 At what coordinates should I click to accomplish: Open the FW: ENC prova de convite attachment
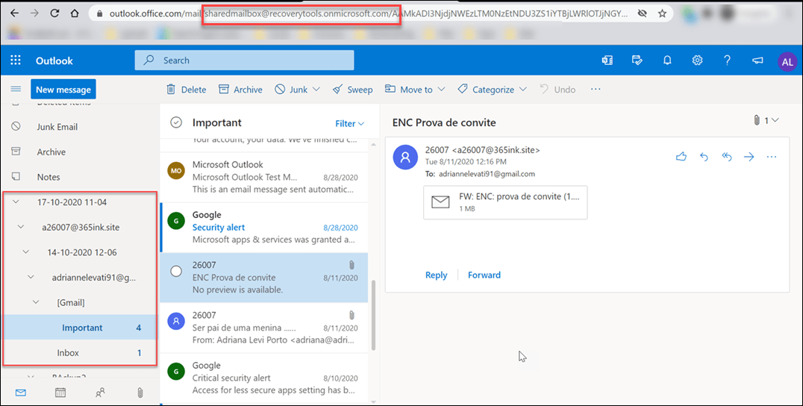click(505, 202)
